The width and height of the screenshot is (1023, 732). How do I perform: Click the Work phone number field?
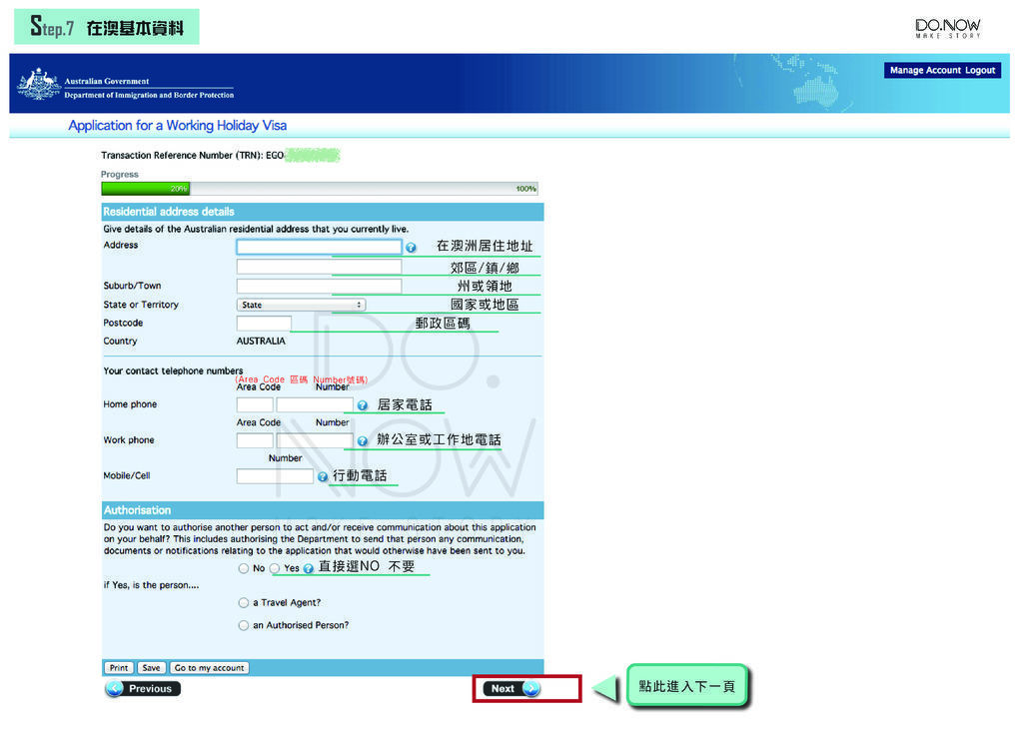pos(315,441)
